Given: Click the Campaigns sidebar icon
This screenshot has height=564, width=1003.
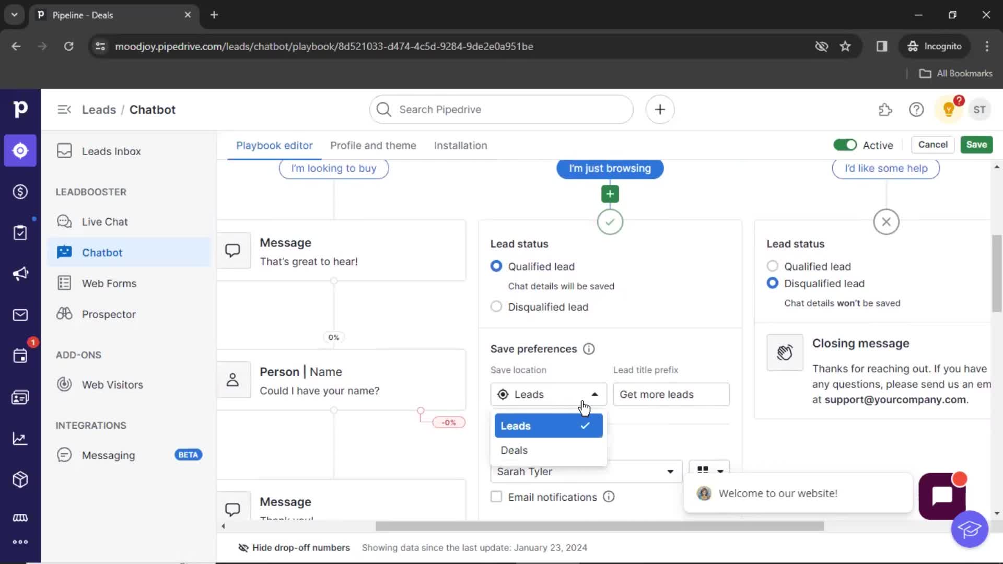Looking at the screenshot, I should click(20, 274).
